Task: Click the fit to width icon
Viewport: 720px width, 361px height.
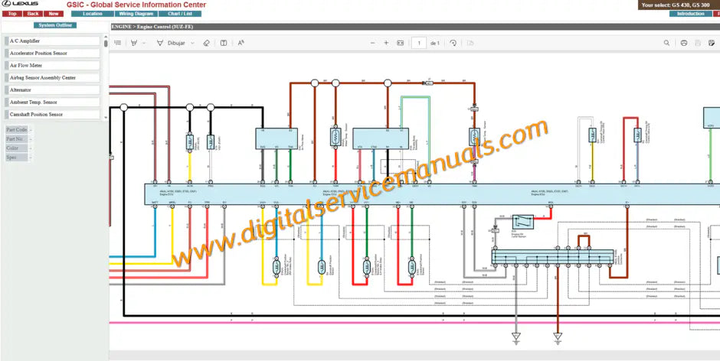Action: point(401,43)
